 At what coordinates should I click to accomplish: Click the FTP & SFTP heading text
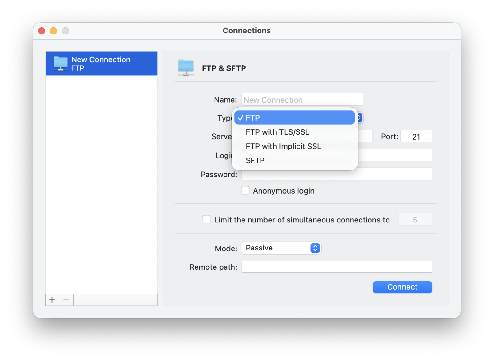[x=224, y=68]
